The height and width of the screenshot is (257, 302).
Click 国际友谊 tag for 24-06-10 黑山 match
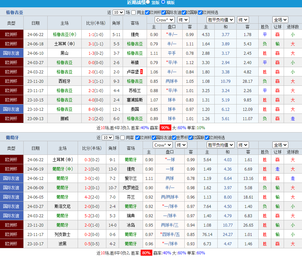pos(11,53)
